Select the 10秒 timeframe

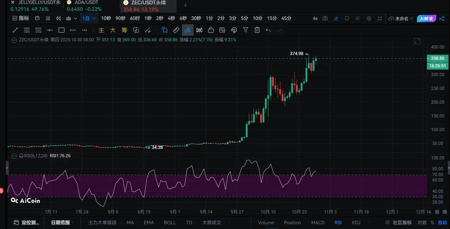106,18
